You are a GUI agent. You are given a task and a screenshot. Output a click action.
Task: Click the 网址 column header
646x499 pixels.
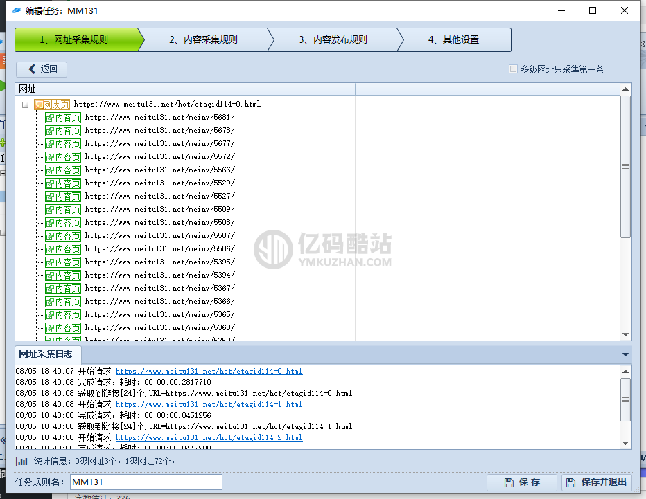click(x=185, y=89)
